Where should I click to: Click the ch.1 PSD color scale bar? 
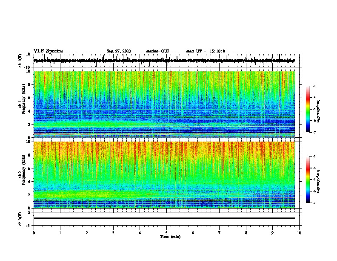[x=308, y=109]
